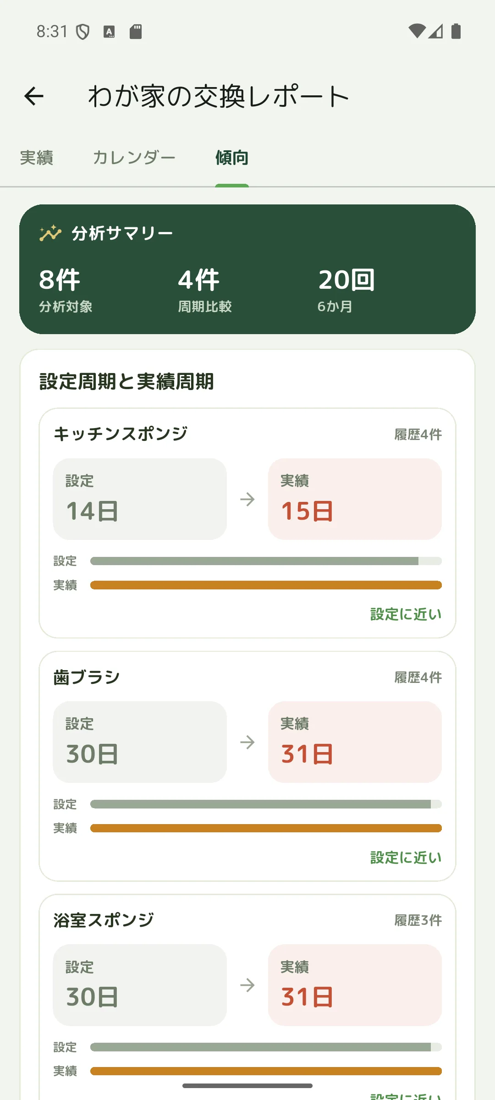Tap the gray 設定 bar for 歯ブラシ
The image size is (495, 1100).
click(x=266, y=804)
